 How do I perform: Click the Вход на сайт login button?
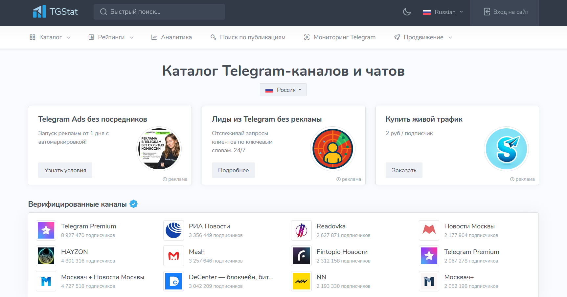point(506,12)
